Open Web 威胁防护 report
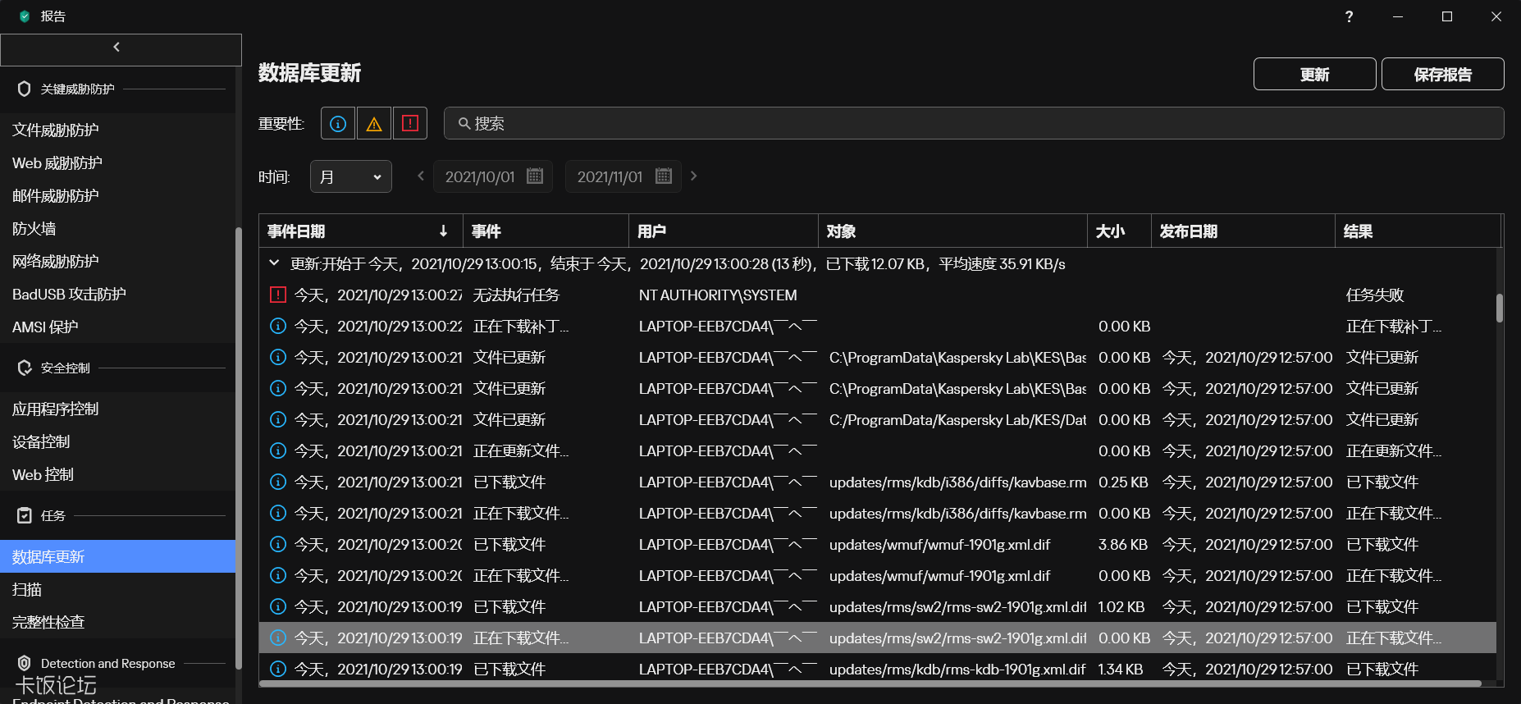1521x704 pixels. click(117, 162)
